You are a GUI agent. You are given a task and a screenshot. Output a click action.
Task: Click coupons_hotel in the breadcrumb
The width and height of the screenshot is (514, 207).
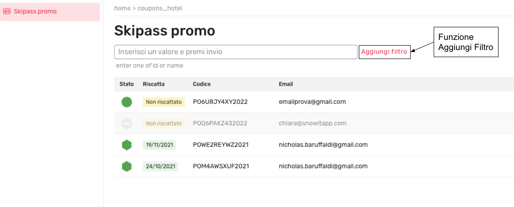pyautogui.click(x=160, y=8)
